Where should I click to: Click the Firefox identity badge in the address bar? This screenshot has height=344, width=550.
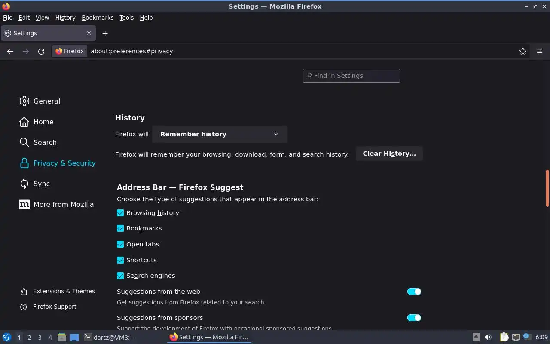70,51
